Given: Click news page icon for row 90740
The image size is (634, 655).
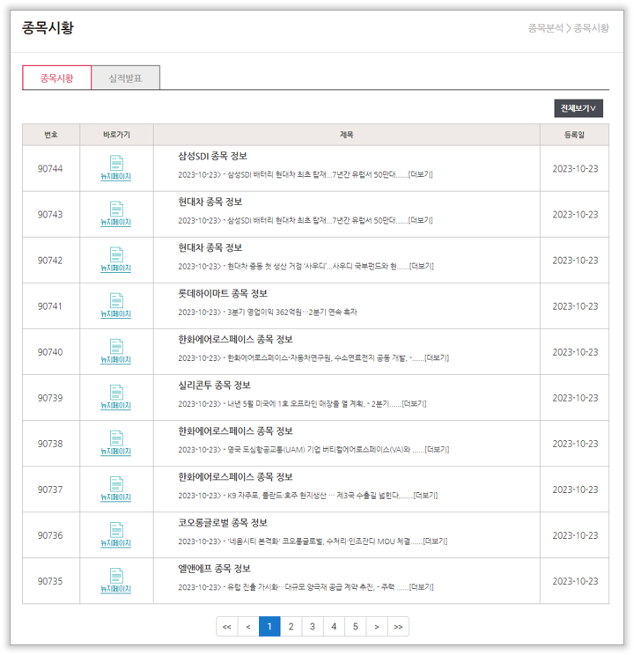Looking at the screenshot, I should click(116, 351).
